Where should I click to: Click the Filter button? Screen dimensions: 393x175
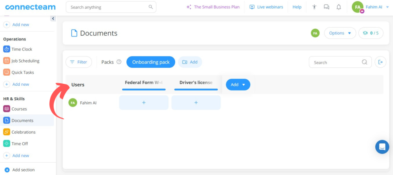coord(79,62)
